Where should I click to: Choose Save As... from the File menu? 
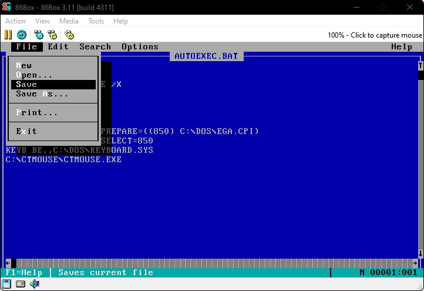coord(53,94)
